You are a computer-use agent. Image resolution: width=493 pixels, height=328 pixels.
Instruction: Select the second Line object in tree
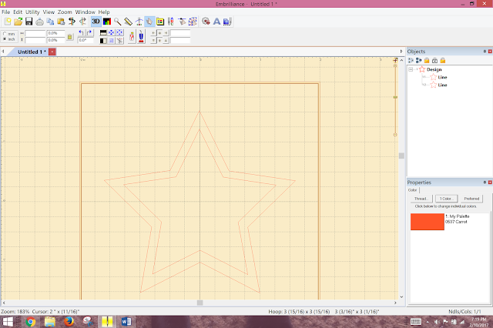pyautogui.click(x=442, y=85)
